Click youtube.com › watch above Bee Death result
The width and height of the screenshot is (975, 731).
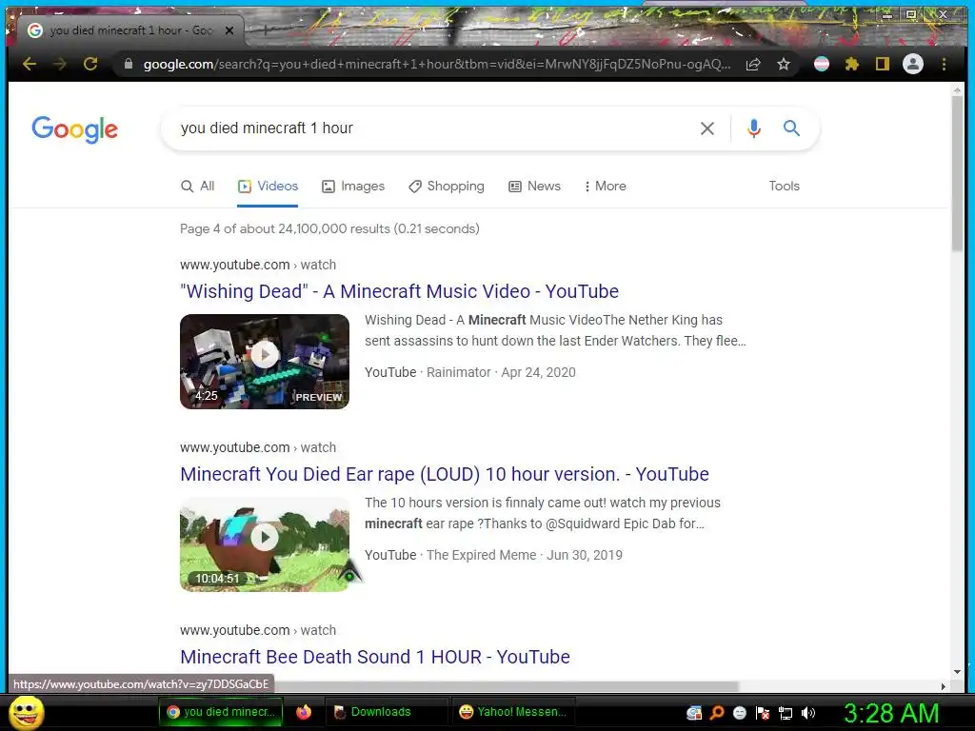(257, 630)
